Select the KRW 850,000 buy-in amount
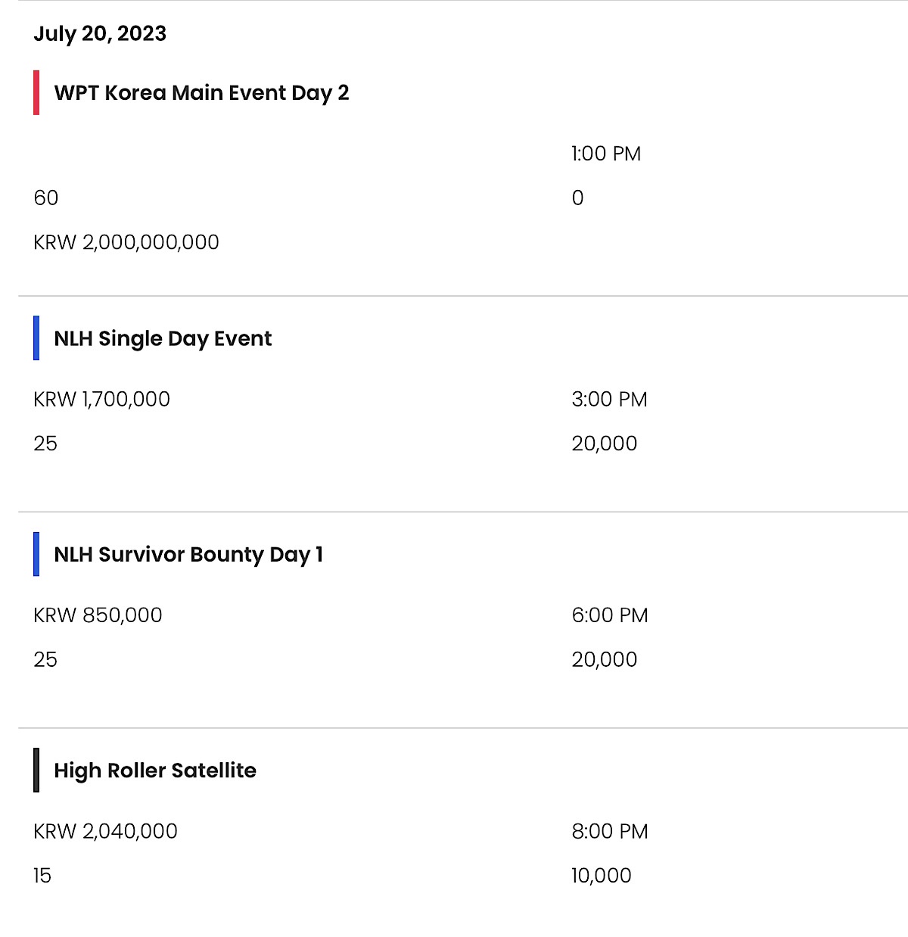Viewport: 908px width, 937px height. (x=98, y=615)
